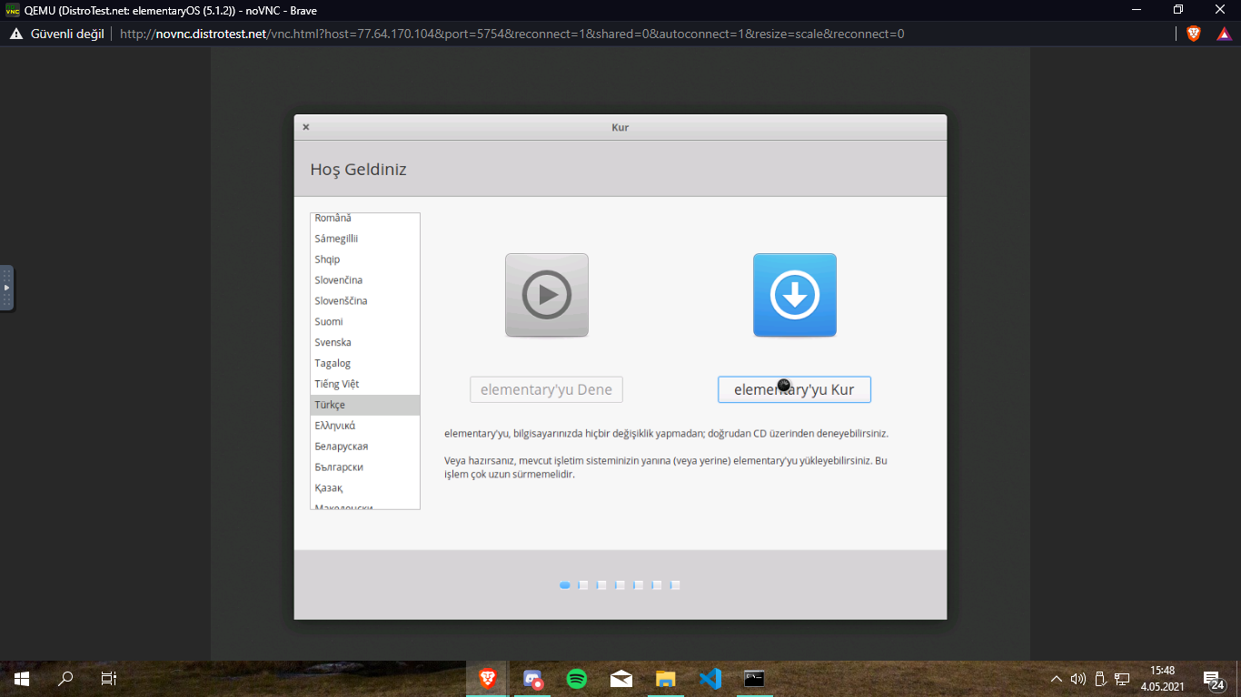Select Suomi language
This screenshot has width=1241, height=697.
pyautogui.click(x=365, y=322)
